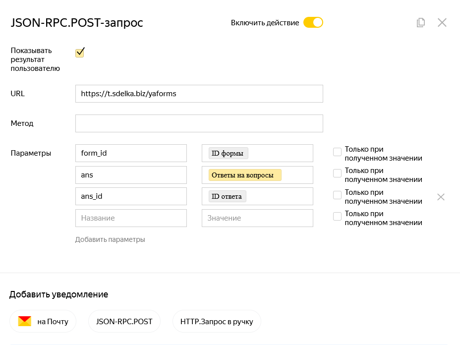Viewport: 460px width, 345px height.
Task: Click the empty 'Метод' input field
Action: pyautogui.click(x=199, y=123)
